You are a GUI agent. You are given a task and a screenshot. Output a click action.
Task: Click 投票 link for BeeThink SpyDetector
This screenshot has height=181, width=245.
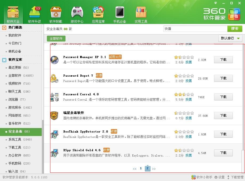click(189, 137)
